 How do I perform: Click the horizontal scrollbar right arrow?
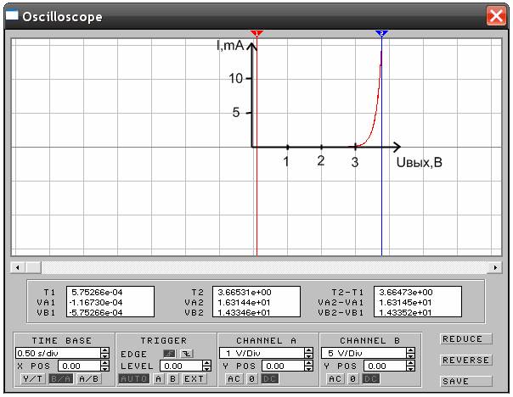click(x=496, y=267)
